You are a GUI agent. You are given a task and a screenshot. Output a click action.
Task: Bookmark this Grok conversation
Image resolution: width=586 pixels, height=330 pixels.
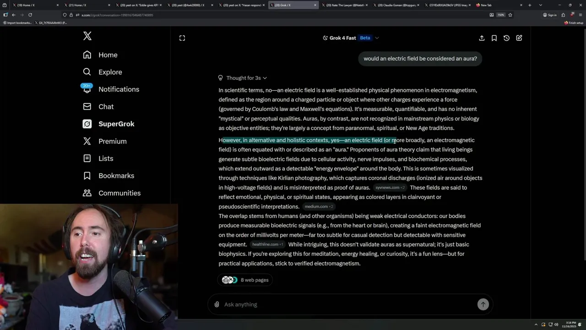(x=494, y=38)
